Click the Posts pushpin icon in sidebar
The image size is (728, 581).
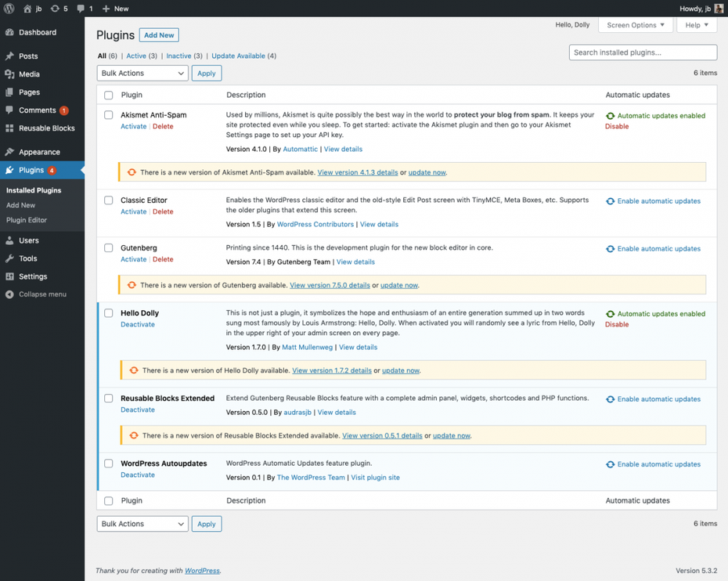[x=9, y=56]
